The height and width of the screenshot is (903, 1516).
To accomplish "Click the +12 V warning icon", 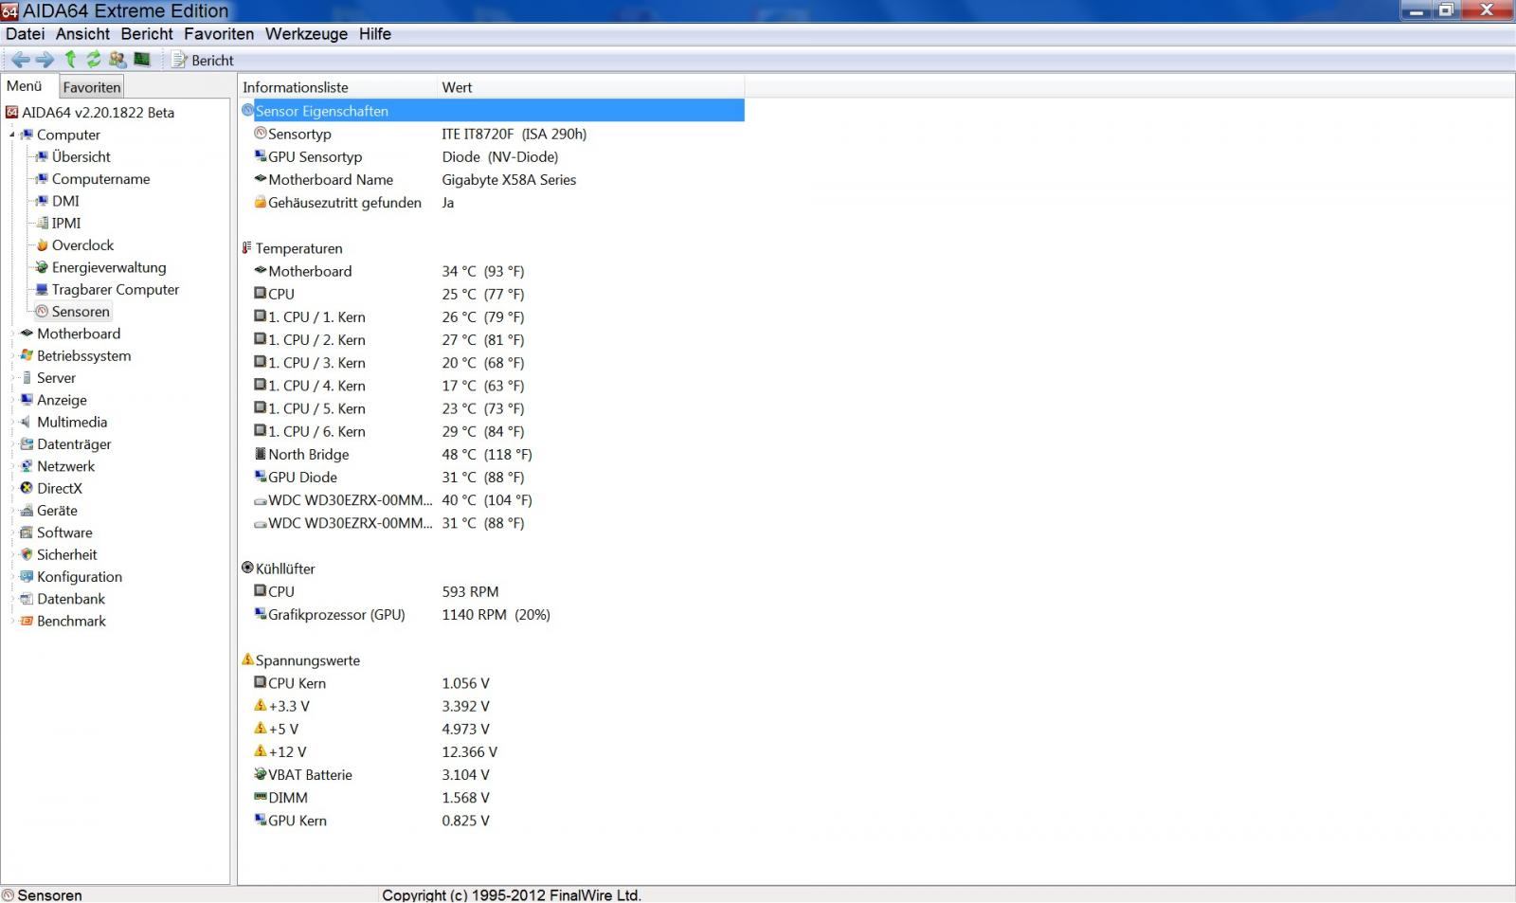I will [261, 751].
